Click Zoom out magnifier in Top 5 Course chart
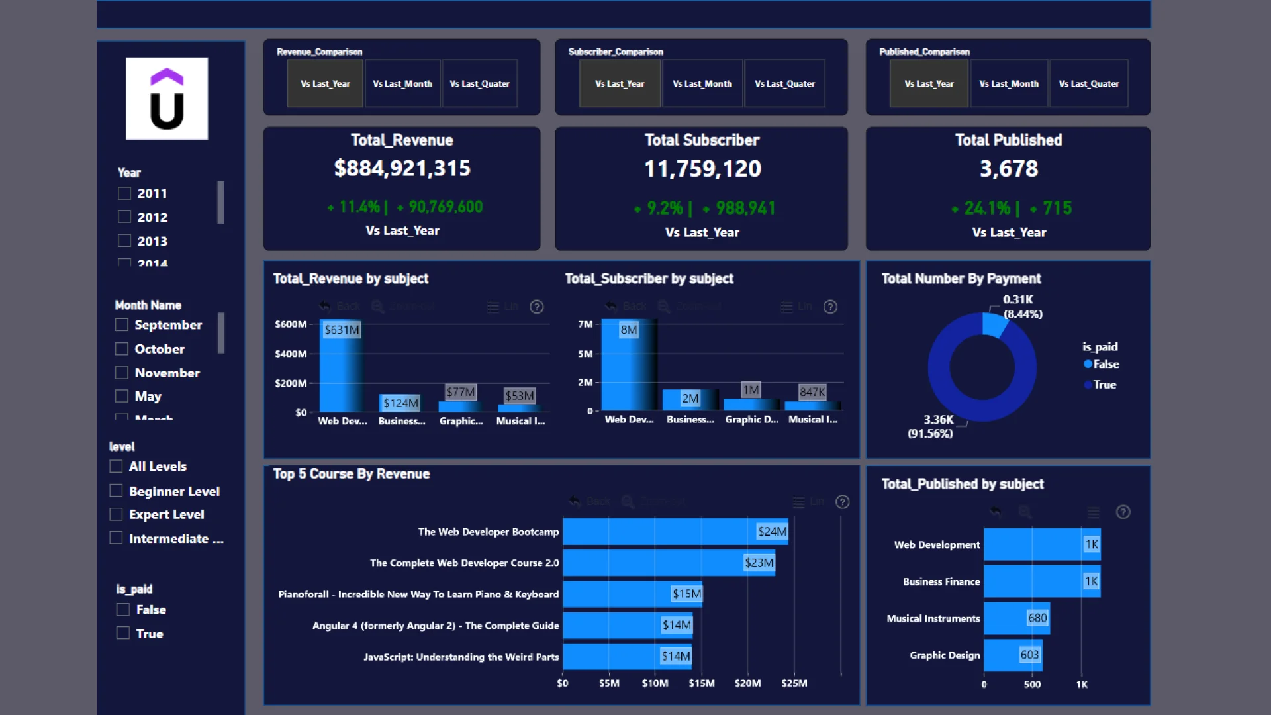The width and height of the screenshot is (1271, 715). (628, 501)
